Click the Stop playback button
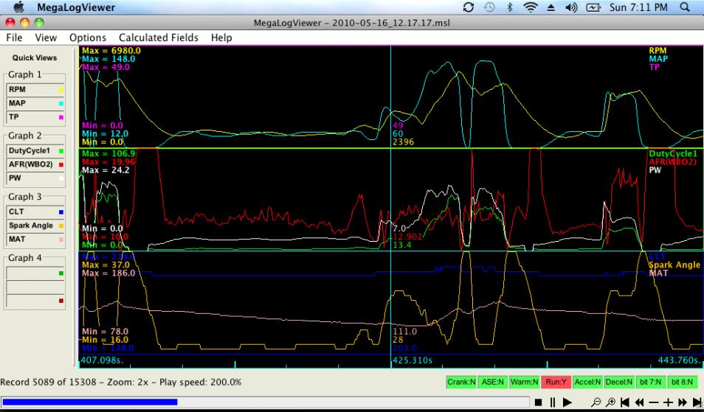Image resolution: width=704 pixels, height=412 pixels. pos(539,402)
